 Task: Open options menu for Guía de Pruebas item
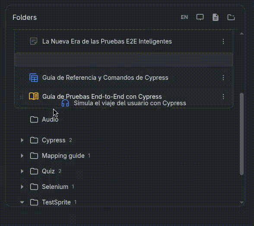point(223,97)
